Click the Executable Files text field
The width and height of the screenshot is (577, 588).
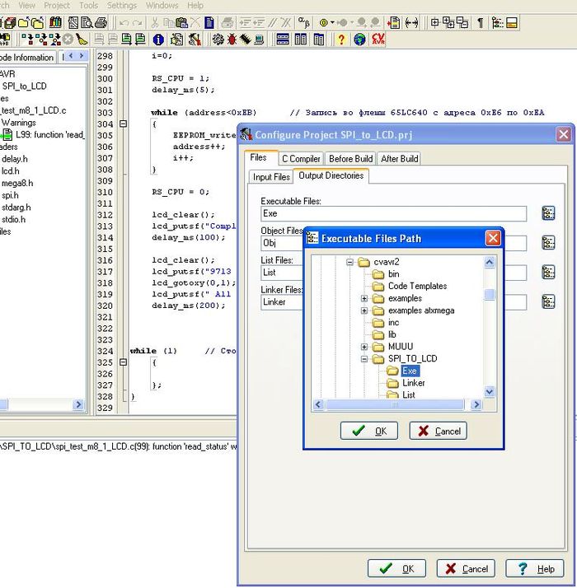392,214
